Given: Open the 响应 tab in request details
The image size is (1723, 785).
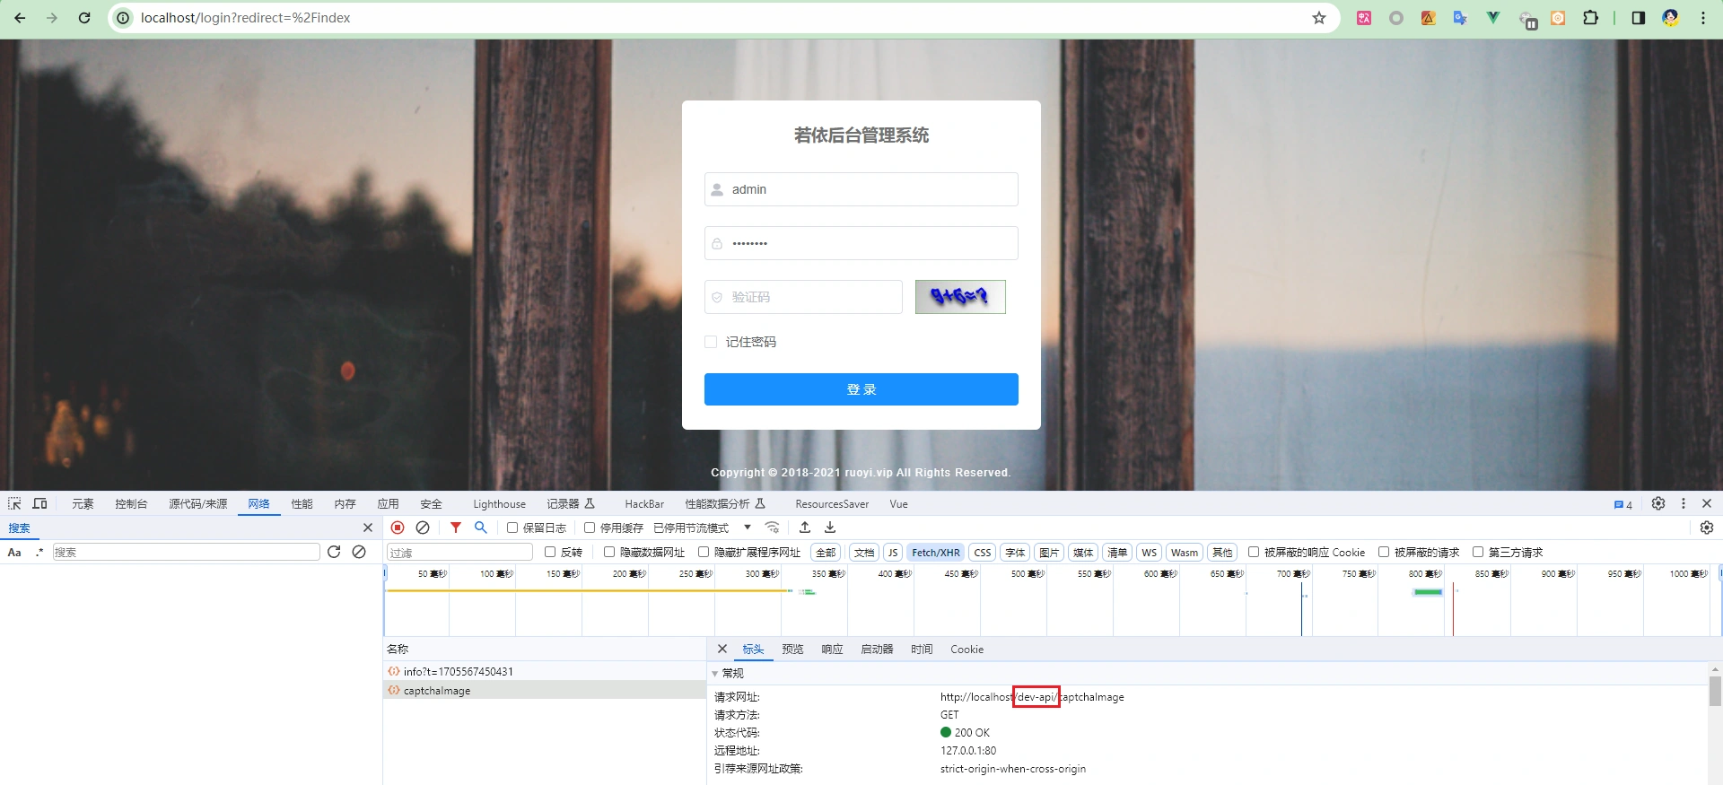Looking at the screenshot, I should click(x=832, y=650).
